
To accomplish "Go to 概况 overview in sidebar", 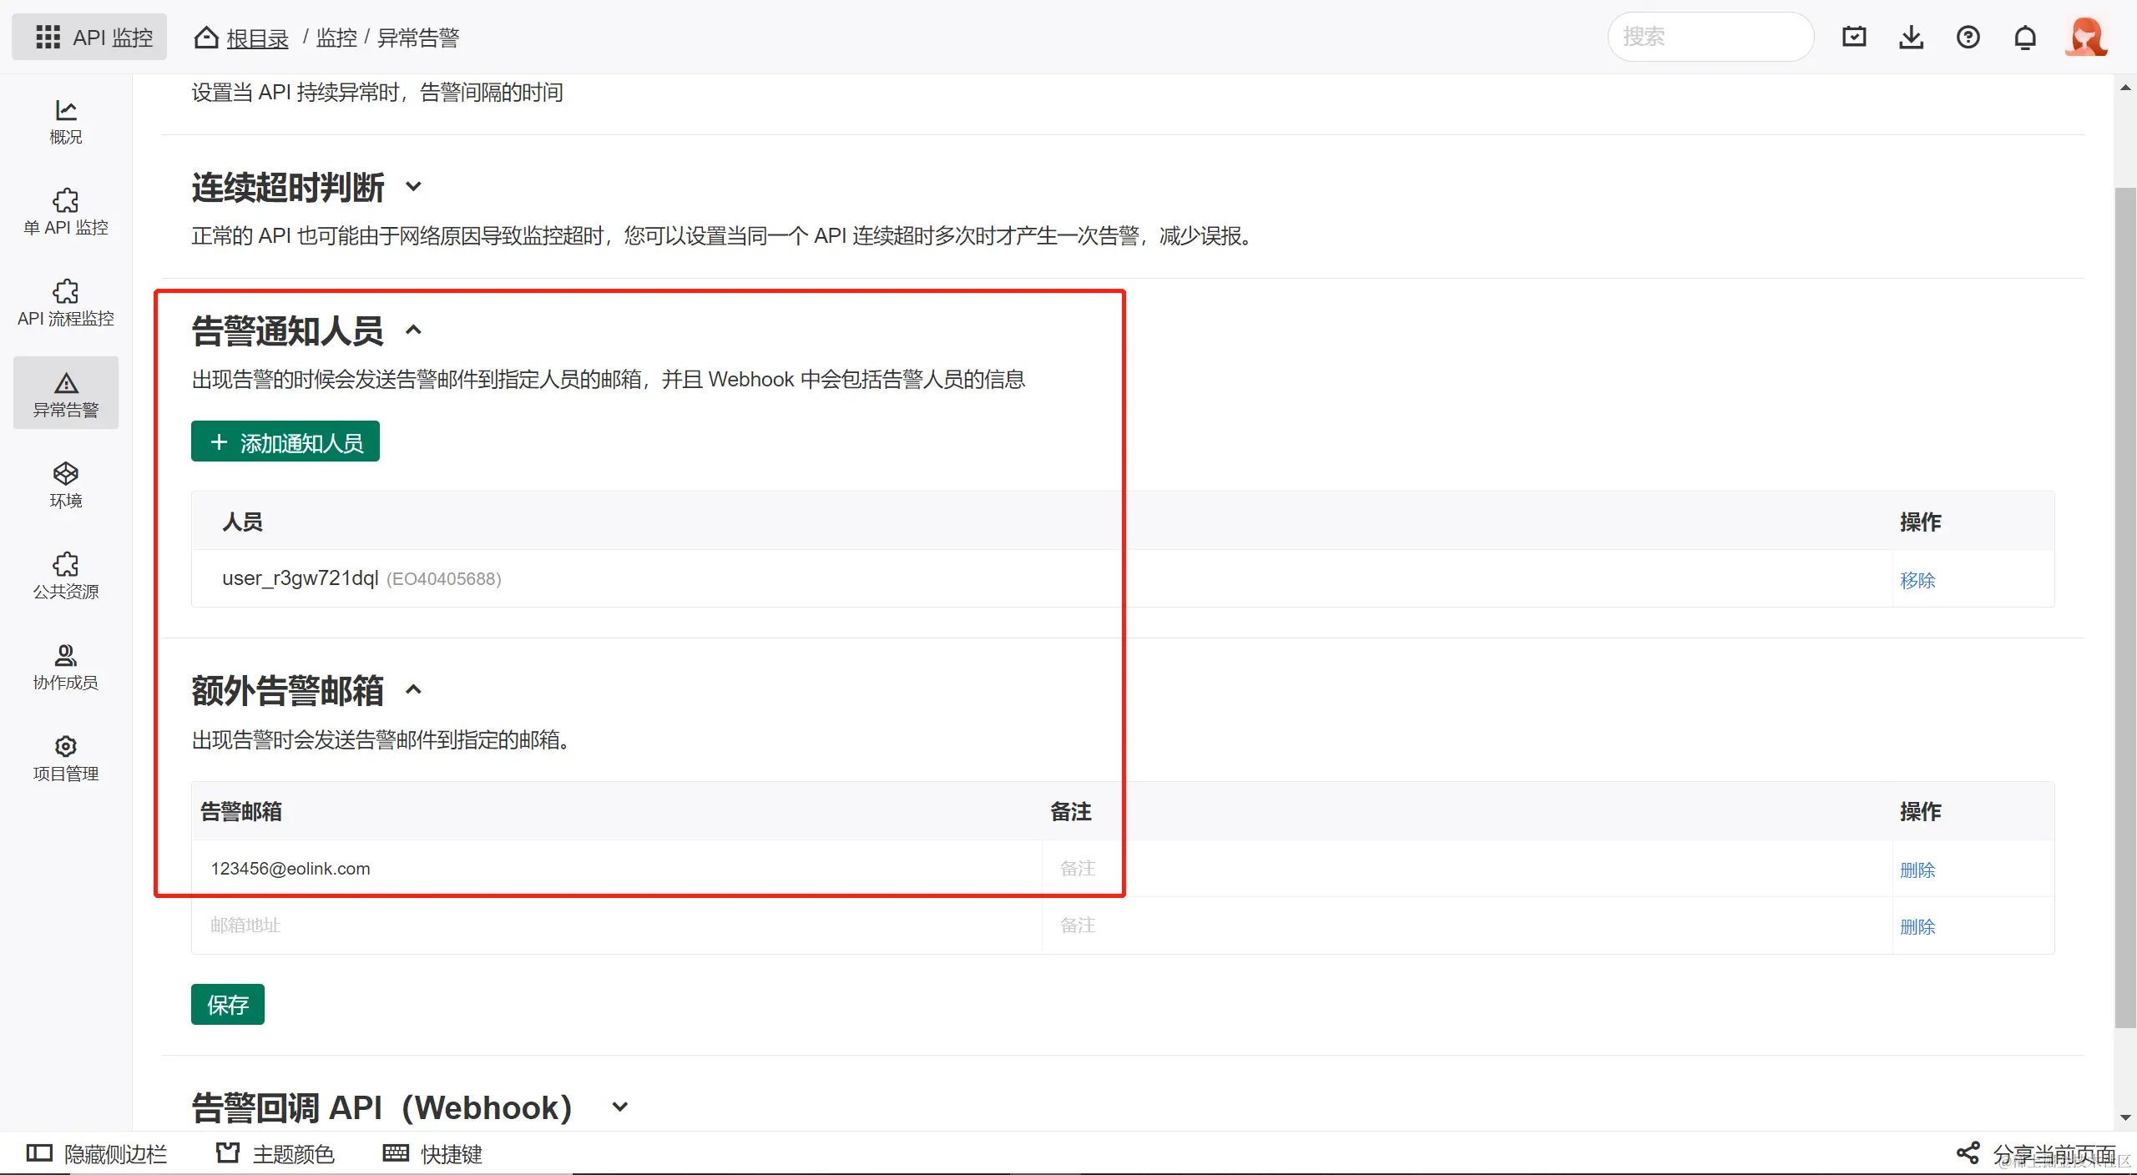I will [65, 121].
